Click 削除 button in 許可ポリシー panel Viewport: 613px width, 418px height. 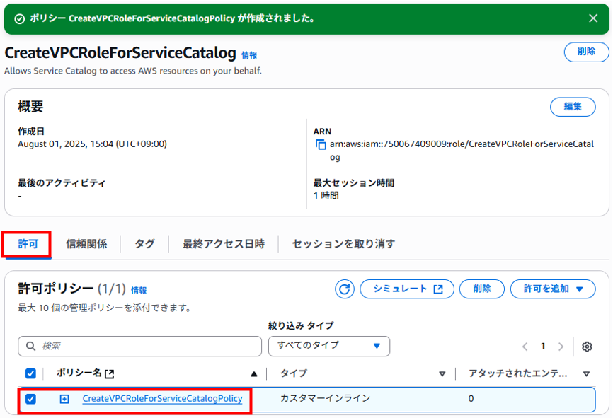pos(481,289)
